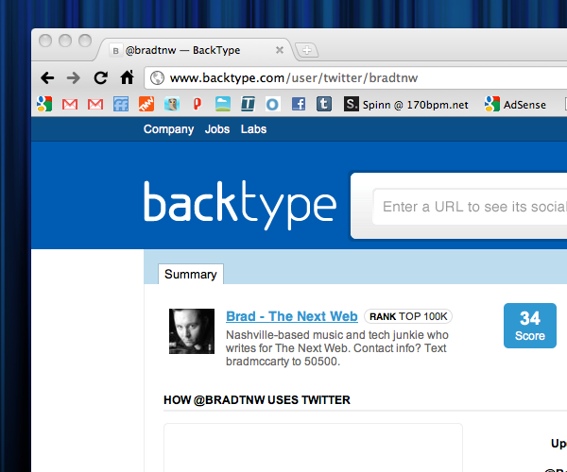The height and width of the screenshot is (472, 567).
Task: Open the Company menu link
Action: tap(168, 129)
